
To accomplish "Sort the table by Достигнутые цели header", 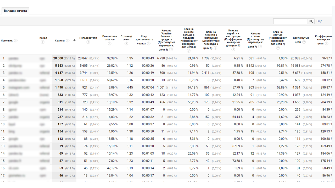I will (x=301, y=38).
